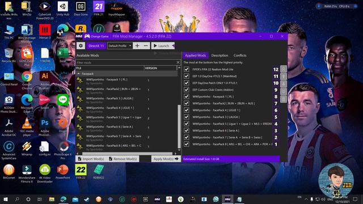Show hidden system tray icons

click(x=306, y=199)
